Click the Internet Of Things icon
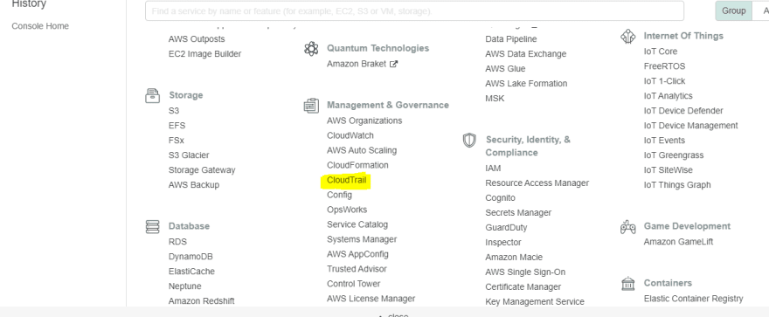 coord(627,37)
